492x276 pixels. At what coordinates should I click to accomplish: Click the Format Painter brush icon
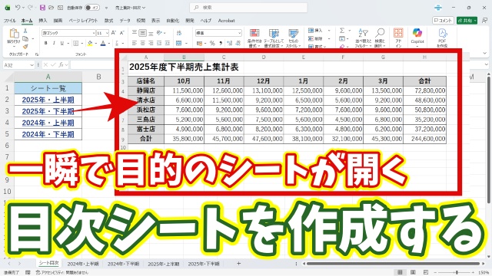pyautogui.click(x=25, y=47)
